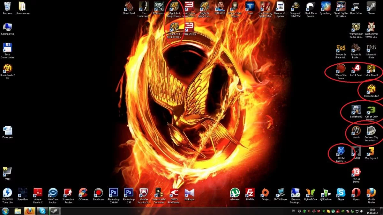383x215 pixels.
Task: Open Windows Explorer from the taskbar
Action: (x=18, y=211)
